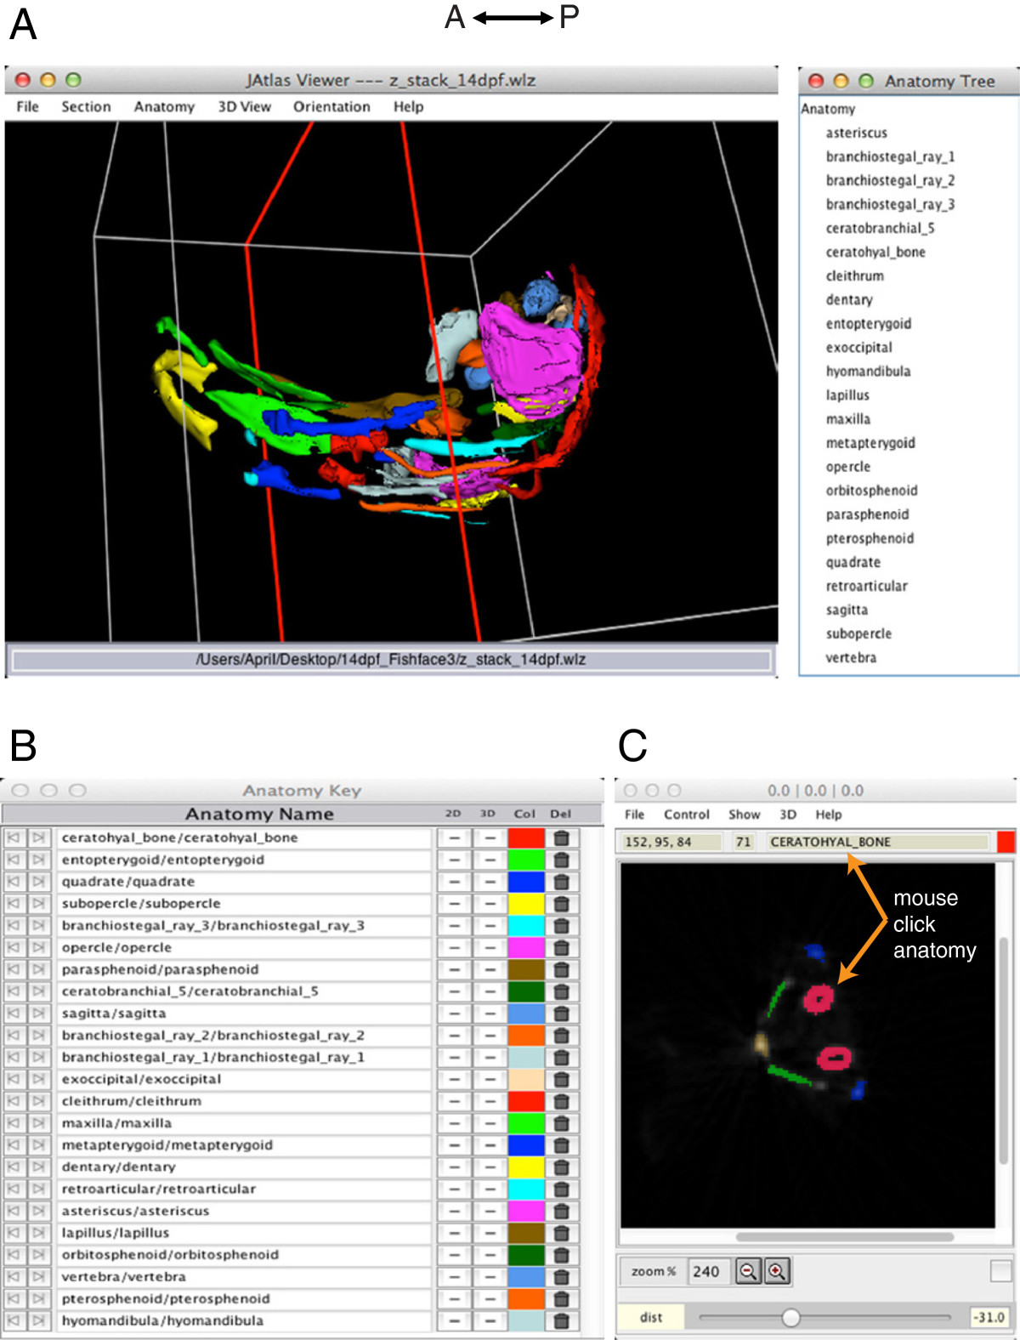The image size is (1020, 1340).
Task: Open the Anatomy menu in JAtlas Viewer
Action: tap(164, 106)
